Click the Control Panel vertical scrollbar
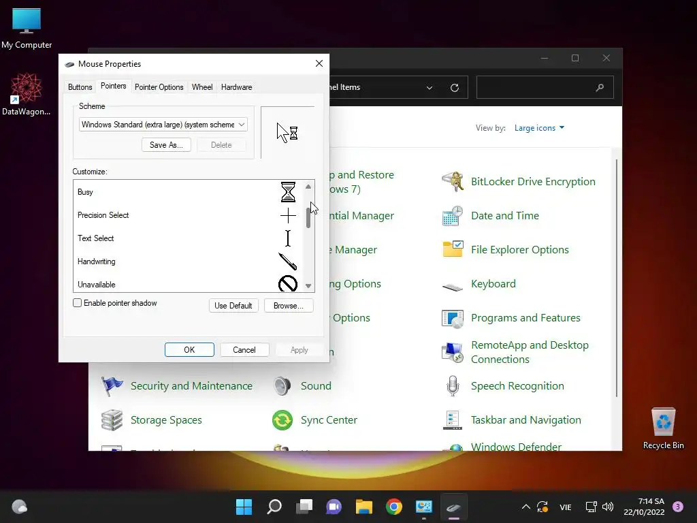 [617, 278]
